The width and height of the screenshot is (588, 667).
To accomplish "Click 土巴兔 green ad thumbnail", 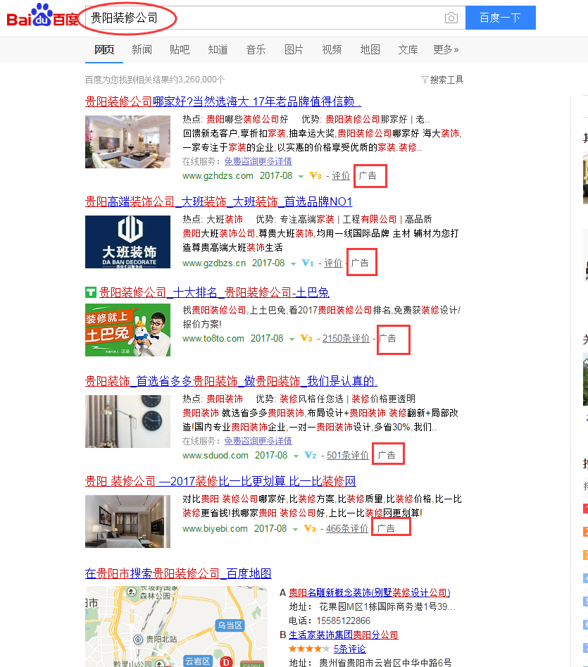I will coord(127,330).
